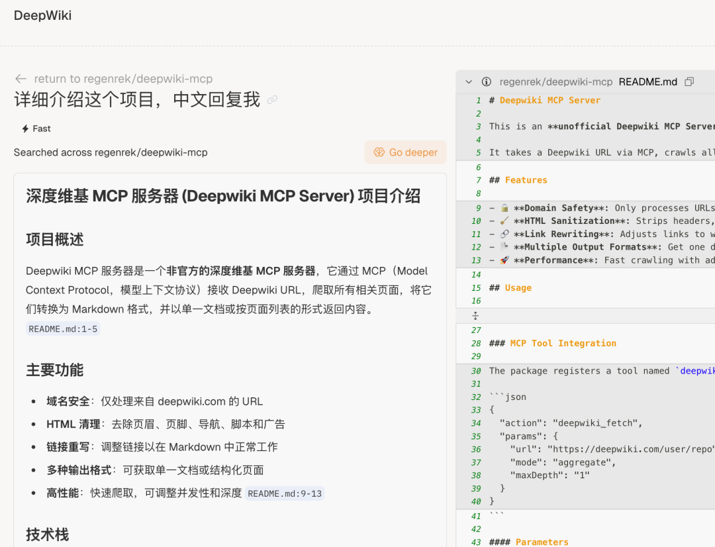Open the README.md:1-5 citation

pyautogui.click(x=63, y=329)
